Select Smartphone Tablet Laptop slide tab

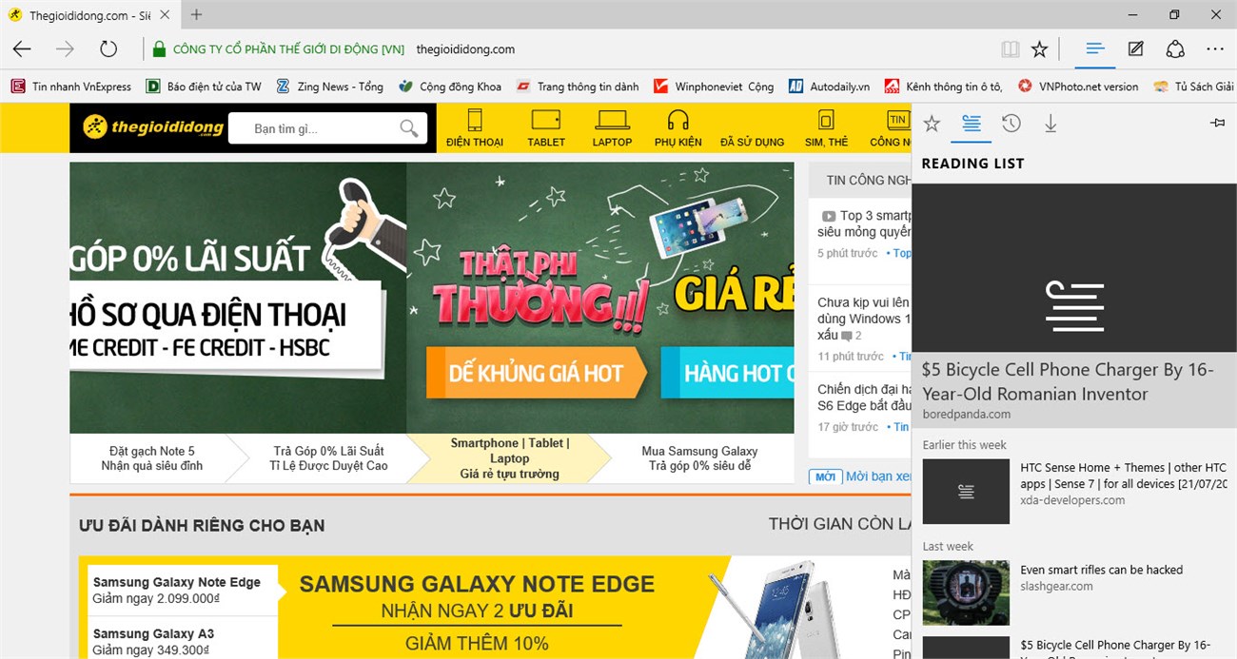click(510, 458)
